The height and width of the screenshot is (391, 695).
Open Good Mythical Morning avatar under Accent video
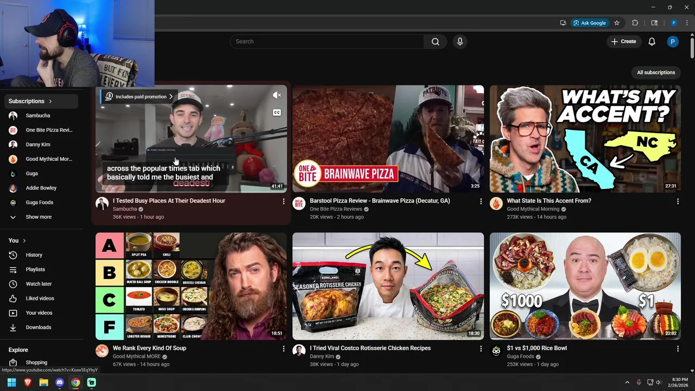click(x=496, y=204)
